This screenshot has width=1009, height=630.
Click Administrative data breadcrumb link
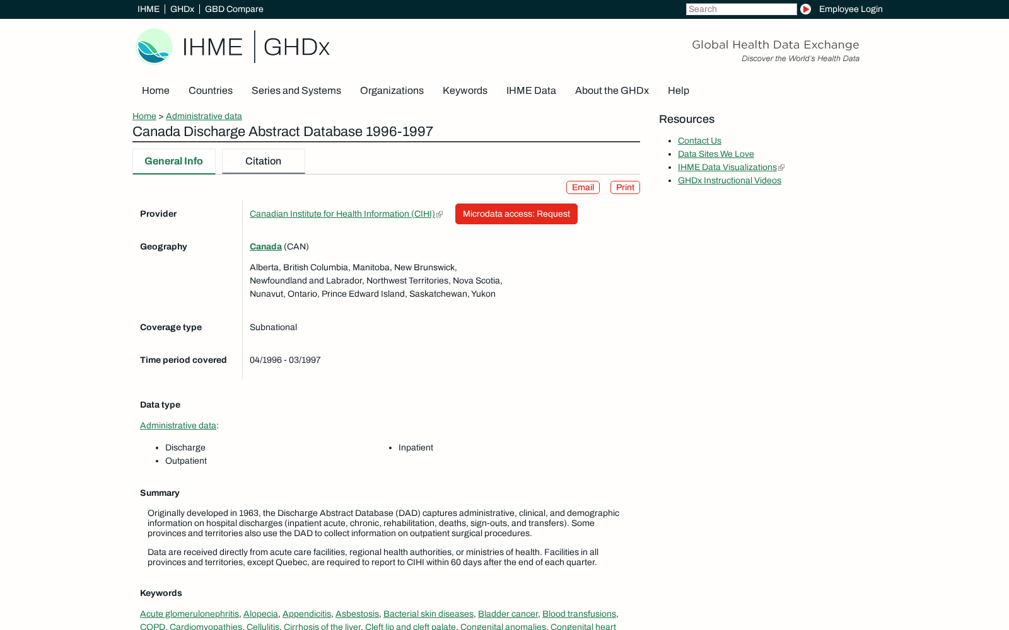tap(204, 116)
